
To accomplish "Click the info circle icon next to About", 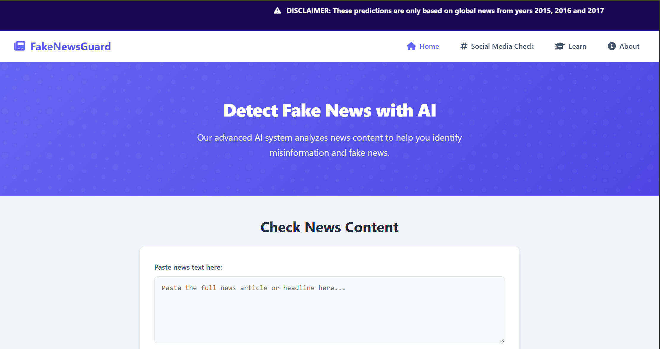I will pos(612,46).
